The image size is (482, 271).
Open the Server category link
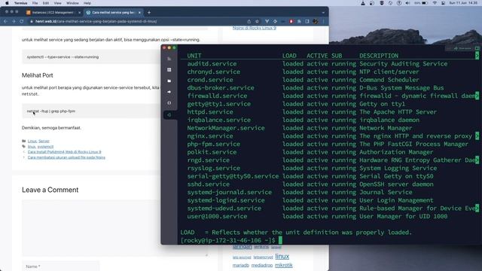[x=44, y=141]
